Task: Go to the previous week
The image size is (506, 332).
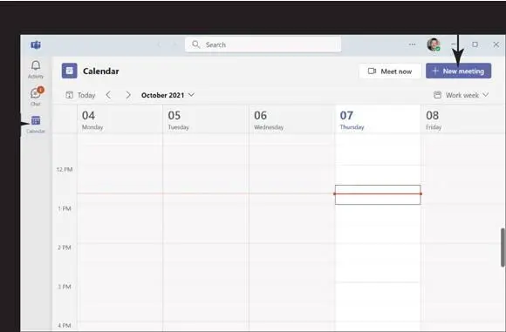Action: [x=108, y=95]
